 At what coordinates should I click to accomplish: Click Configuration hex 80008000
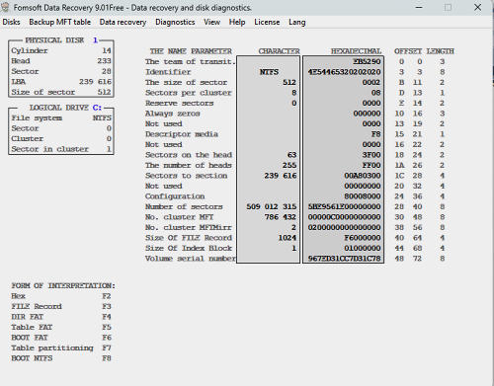(363, 196)
